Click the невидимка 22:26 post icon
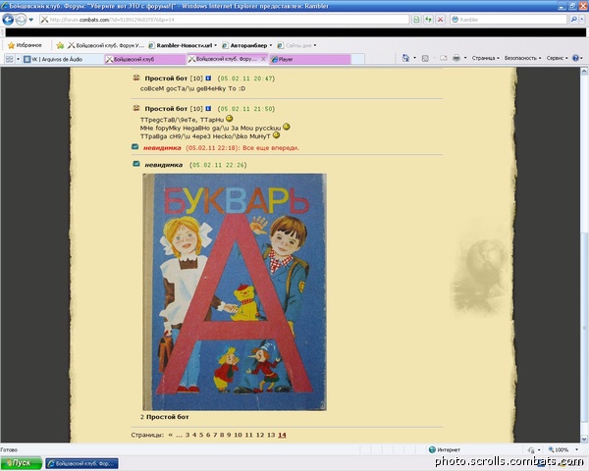589x471 pixels. pos(136,164)
